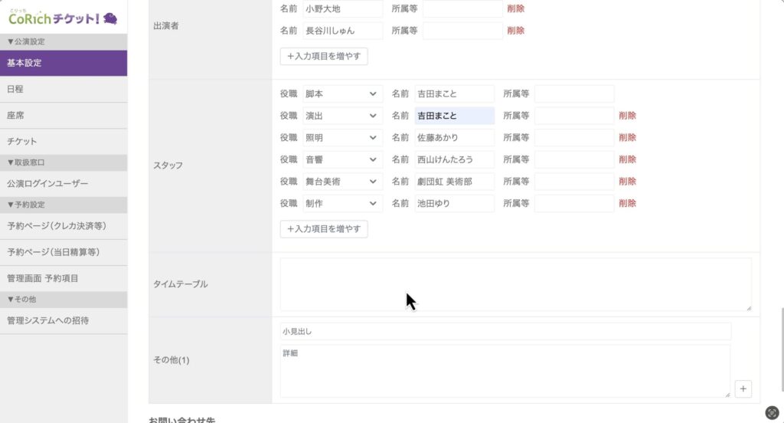Screen dimensions: 784x423
Task: Click the CoRich チケット! logo
Action: (x=63, y=17)
